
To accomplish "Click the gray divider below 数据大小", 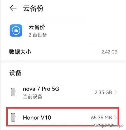I will [63, 61].
